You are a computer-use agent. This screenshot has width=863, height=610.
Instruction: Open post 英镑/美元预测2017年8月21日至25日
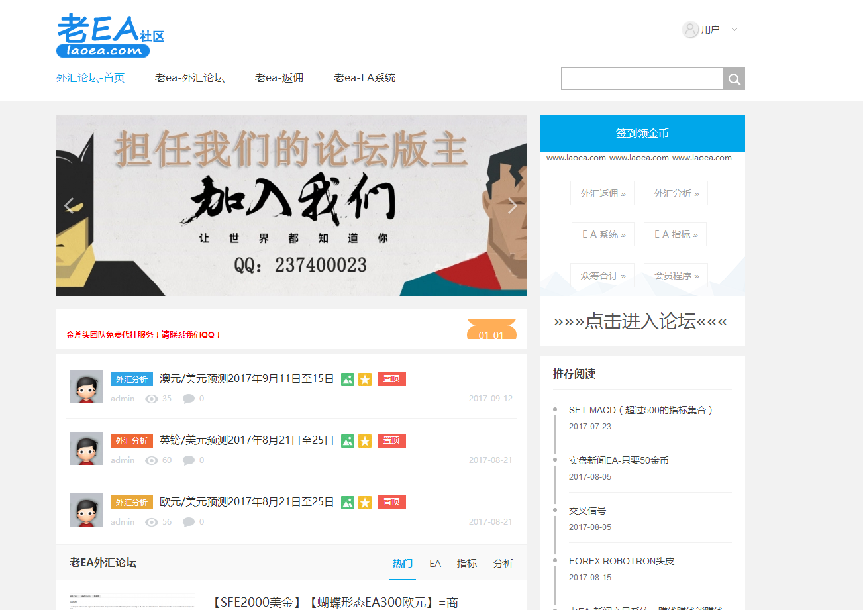(x=247, y=440)
